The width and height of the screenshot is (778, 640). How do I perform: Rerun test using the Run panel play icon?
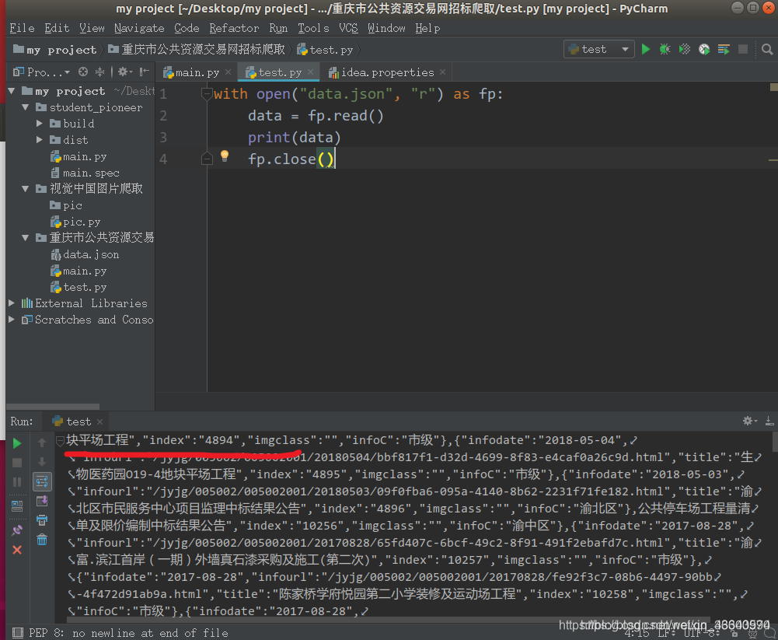click(17, 443)
